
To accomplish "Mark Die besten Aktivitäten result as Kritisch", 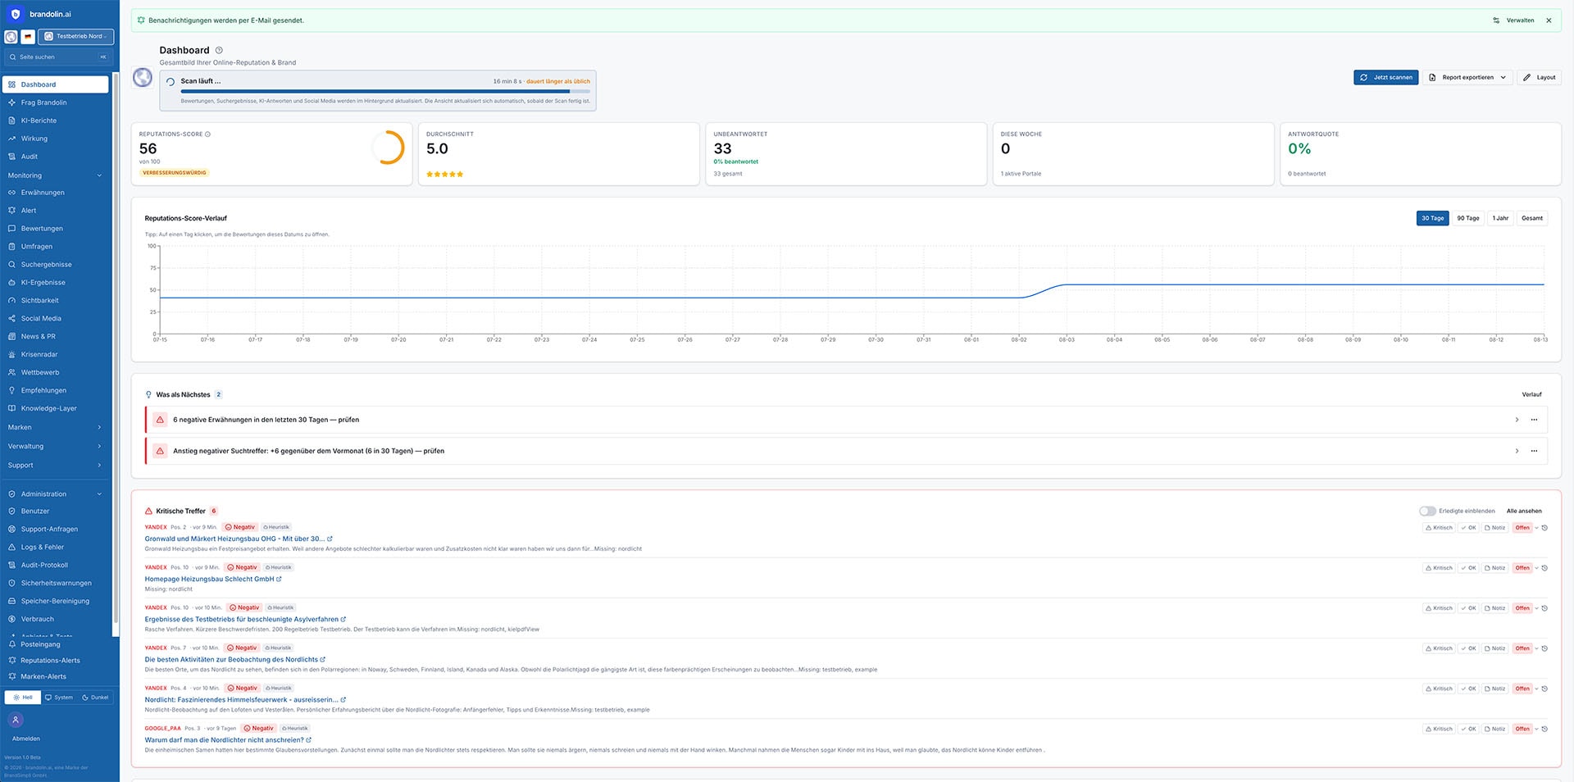I will tap(1439, 648).
